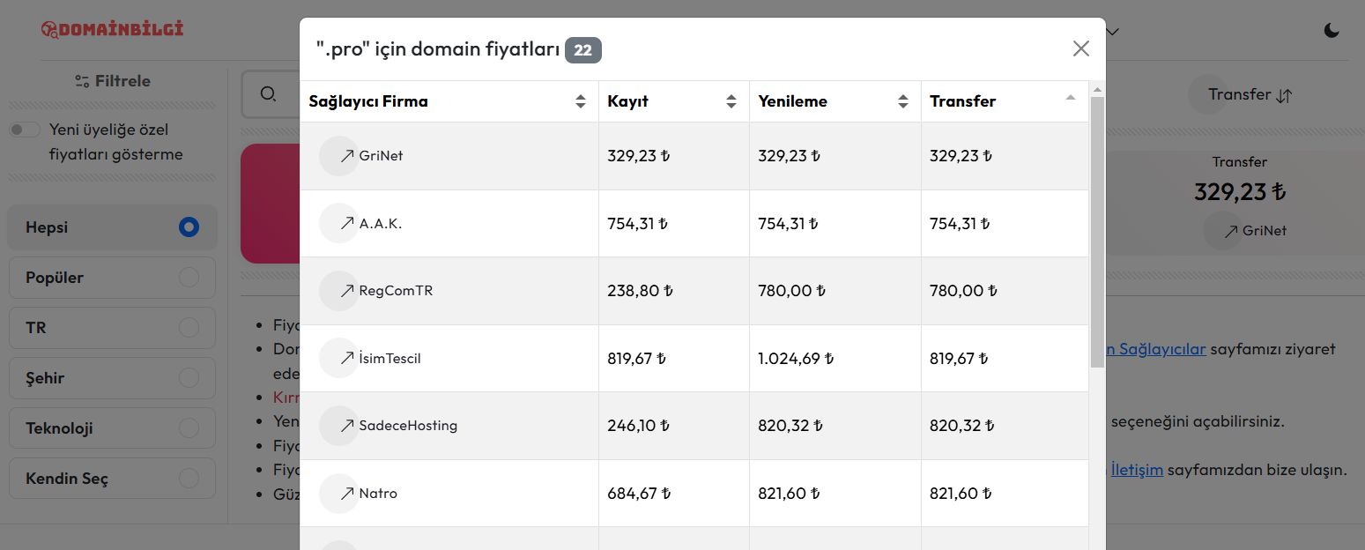Click dialog title '.pro için domain fiyatları'

click(x=438, y=49)
